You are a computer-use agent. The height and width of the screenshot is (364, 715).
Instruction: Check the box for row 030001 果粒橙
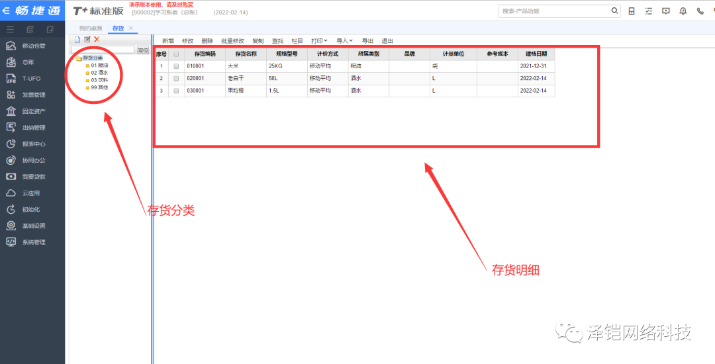click(x=177, y=91)
